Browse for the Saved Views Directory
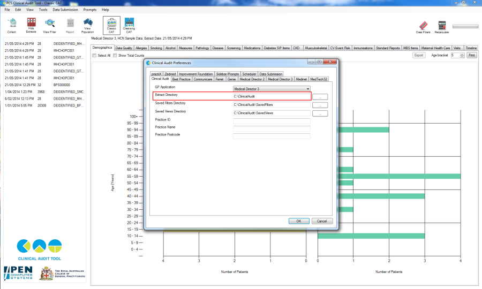 320,113
